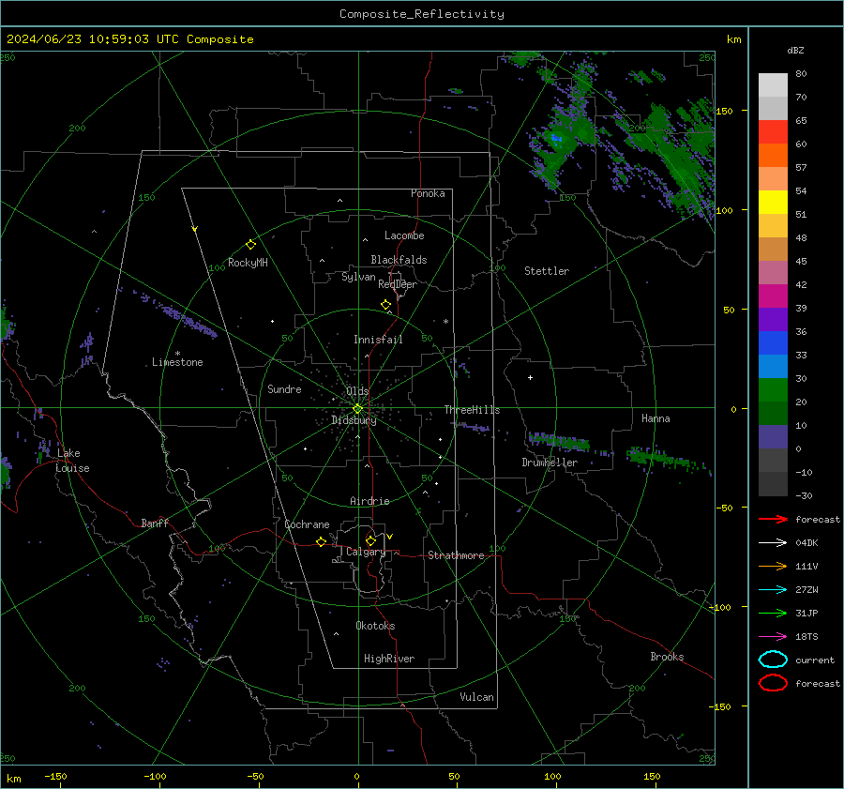Image resolution: width=844 pixels, height=789 pixels.
Task: Click the Limestone label
Action: click(177, 362)
